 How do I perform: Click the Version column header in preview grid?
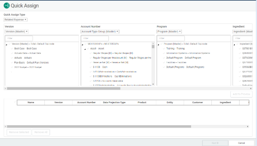point(59,102)
